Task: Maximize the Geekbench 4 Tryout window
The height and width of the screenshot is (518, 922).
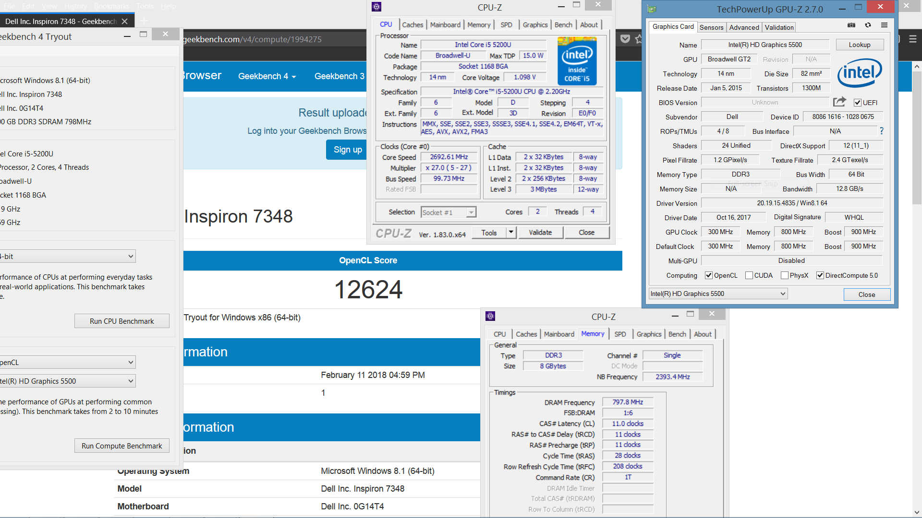Action: click(x=143, y=34)
